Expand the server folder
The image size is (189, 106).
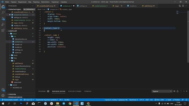pyautogui.click(x=9, y=85)
